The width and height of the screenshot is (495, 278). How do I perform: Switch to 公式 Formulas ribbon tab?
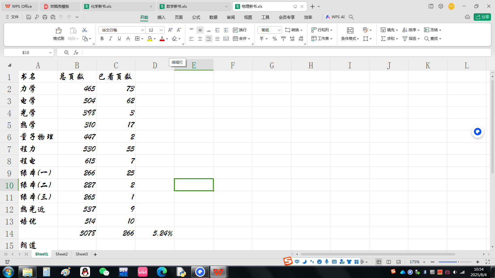pos(196,17)
